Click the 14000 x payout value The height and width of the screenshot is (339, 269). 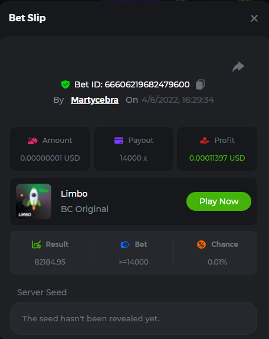(133, 158)
